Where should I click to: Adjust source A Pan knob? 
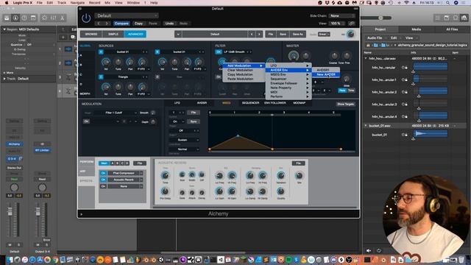coord(130,62)
